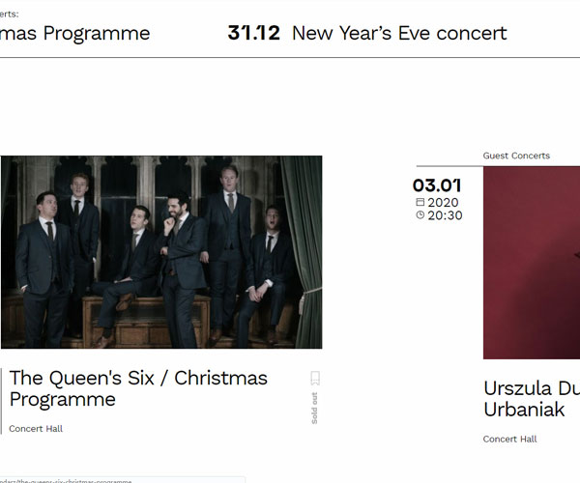This screenshot has width=580, height=483.
Task: Click the 2020 year text
Action: 443,203
